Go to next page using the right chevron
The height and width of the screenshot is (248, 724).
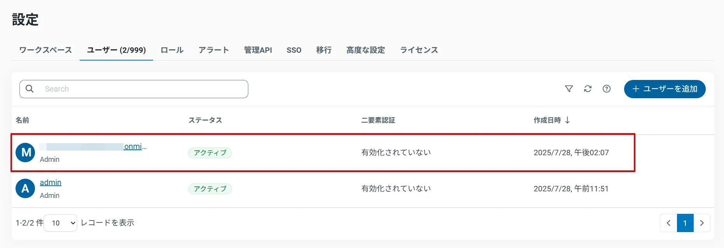click(x=702, y=223)
